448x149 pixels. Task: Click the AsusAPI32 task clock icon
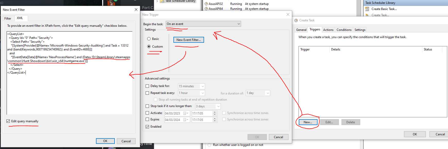[206, 4]
